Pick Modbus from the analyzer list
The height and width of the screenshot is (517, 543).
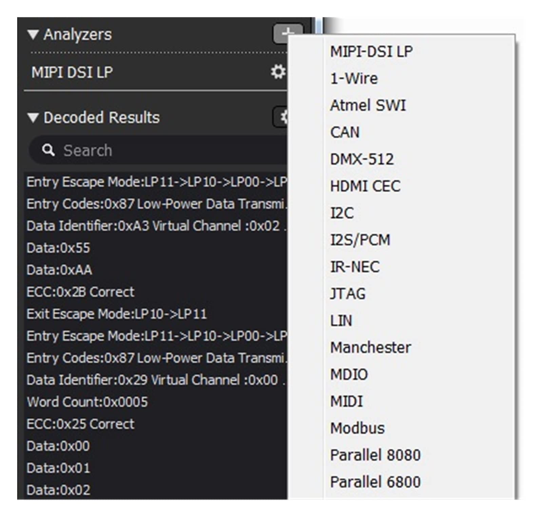click(x=357, y=428)
